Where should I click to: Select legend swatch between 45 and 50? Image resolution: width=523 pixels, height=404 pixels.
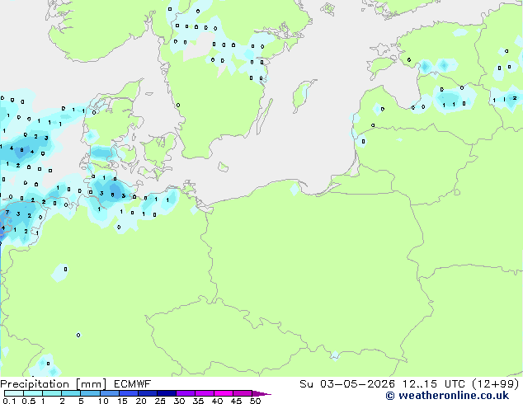point(243,393)
